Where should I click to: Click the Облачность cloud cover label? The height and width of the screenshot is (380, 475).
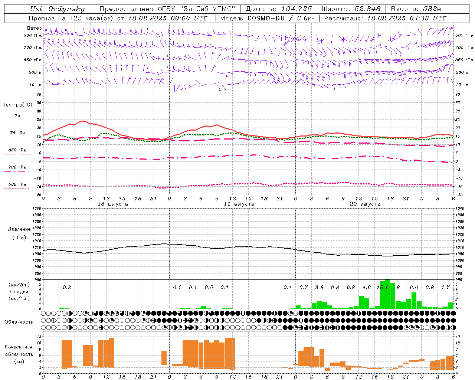point(19,322)
